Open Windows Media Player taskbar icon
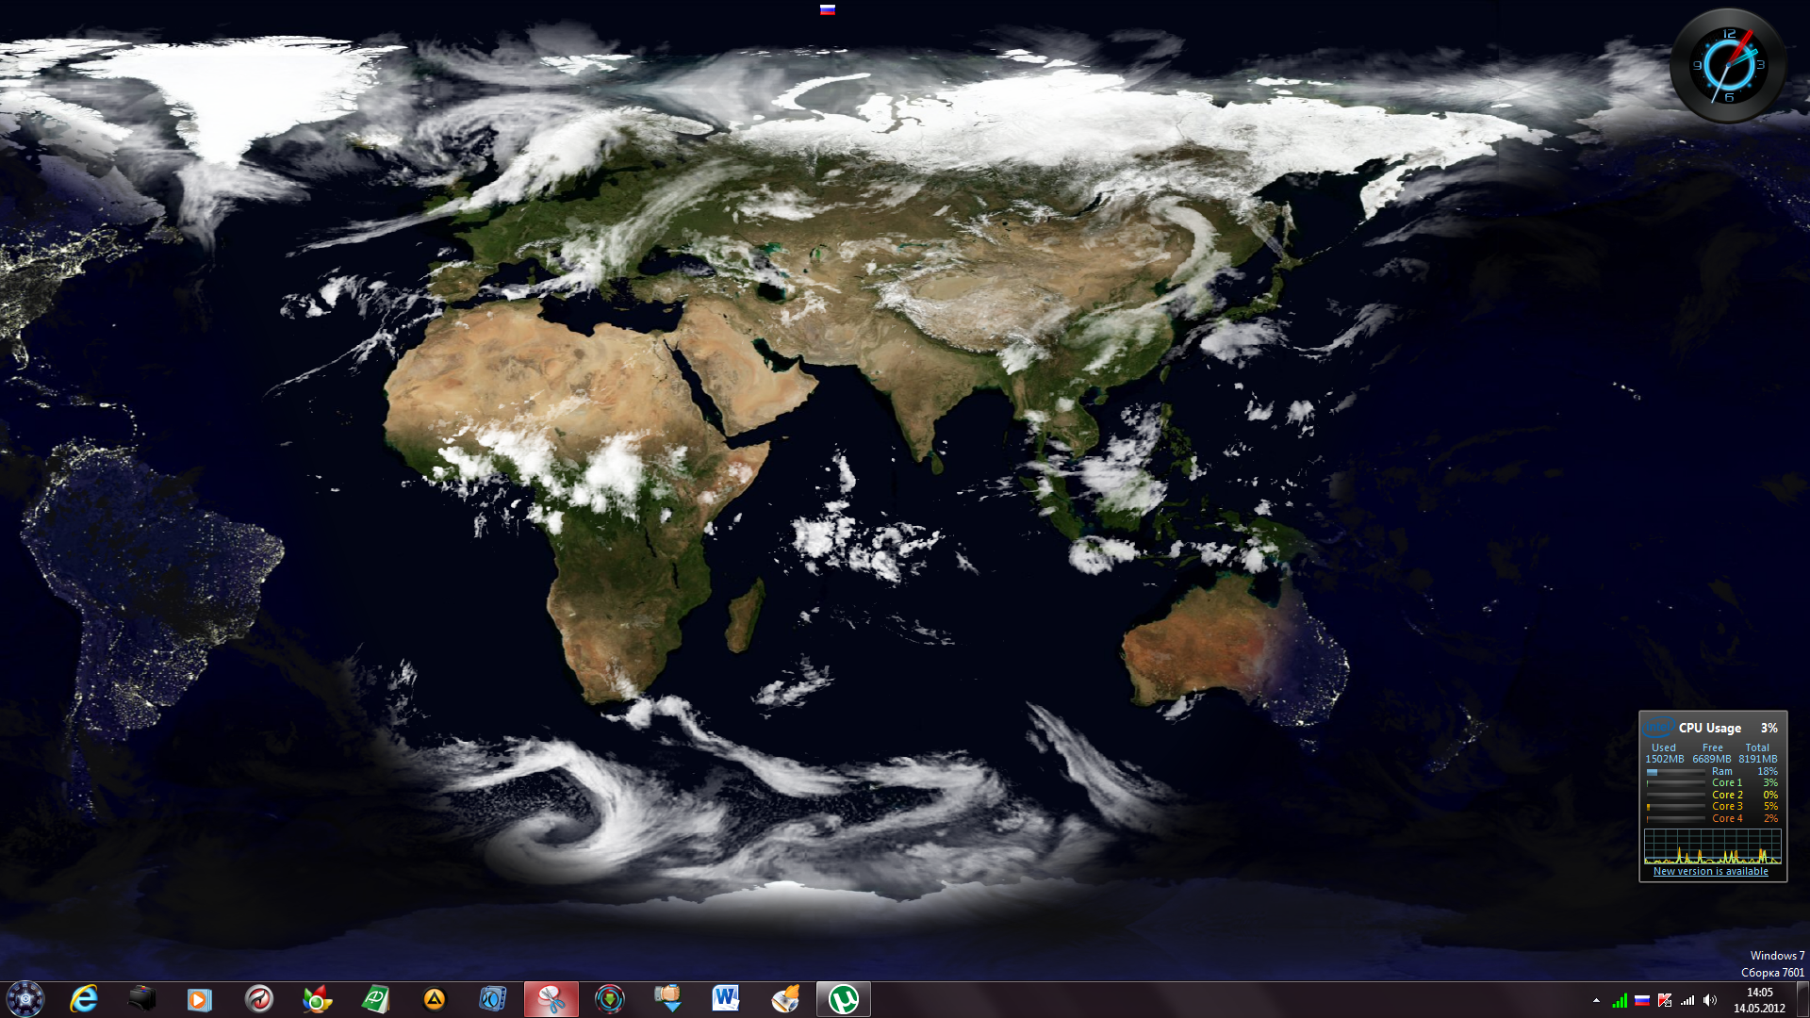Viewport: 1810px width, 1018px height. (200, 999)
